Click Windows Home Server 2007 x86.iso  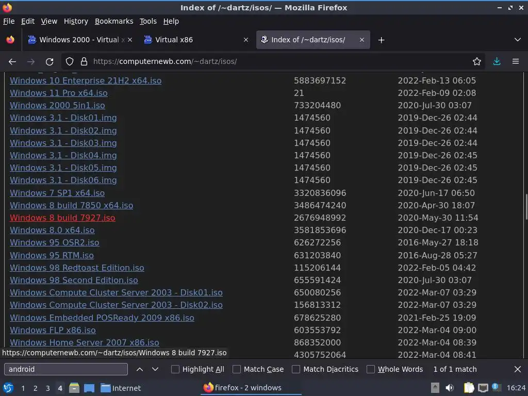coord(85,343)
